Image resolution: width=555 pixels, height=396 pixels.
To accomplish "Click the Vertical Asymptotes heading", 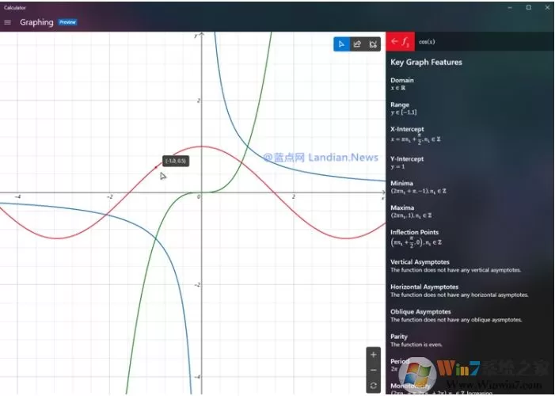I will [x=420, y=262].
